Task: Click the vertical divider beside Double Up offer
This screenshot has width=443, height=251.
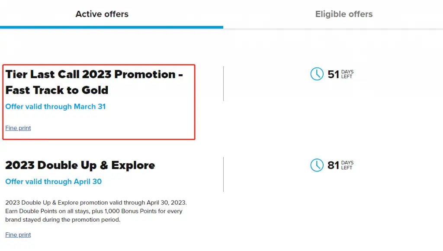Action: pos(223,174)
